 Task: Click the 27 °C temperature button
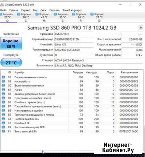11,62
